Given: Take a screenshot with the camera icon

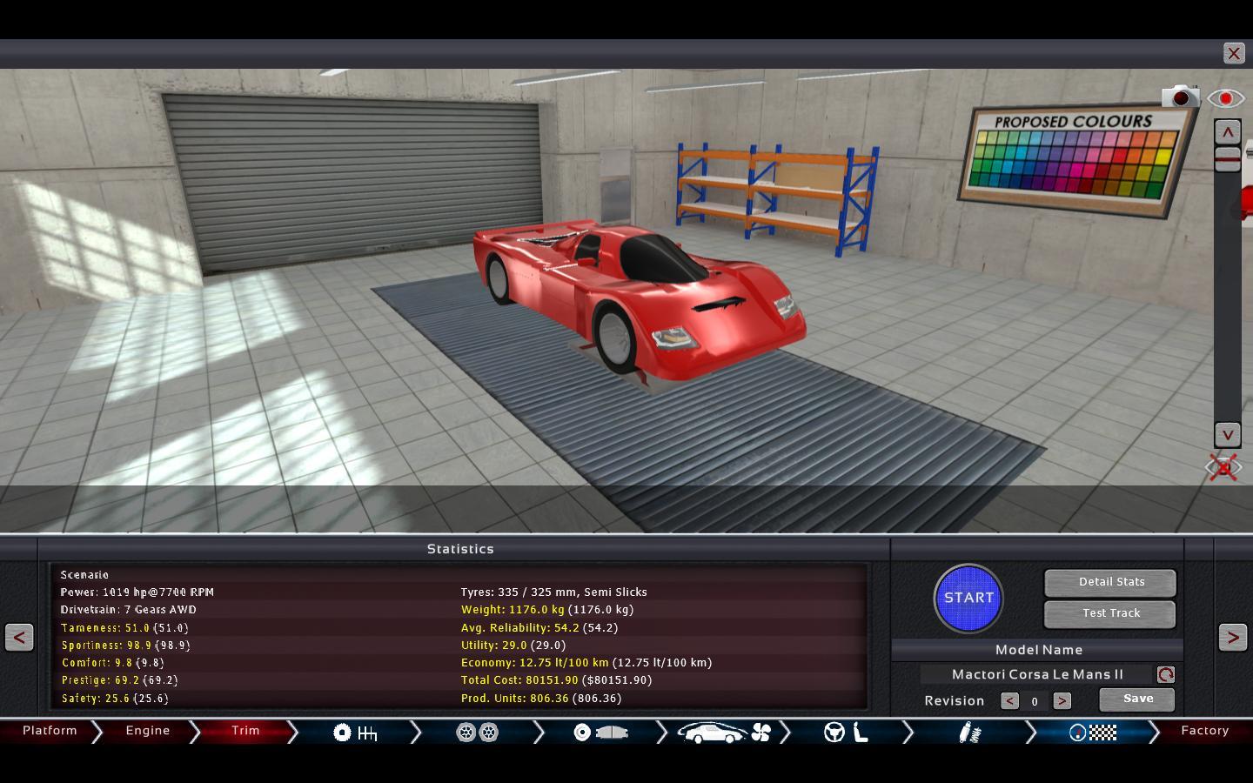Looking at the screenshot, I should pos(1180,97).
